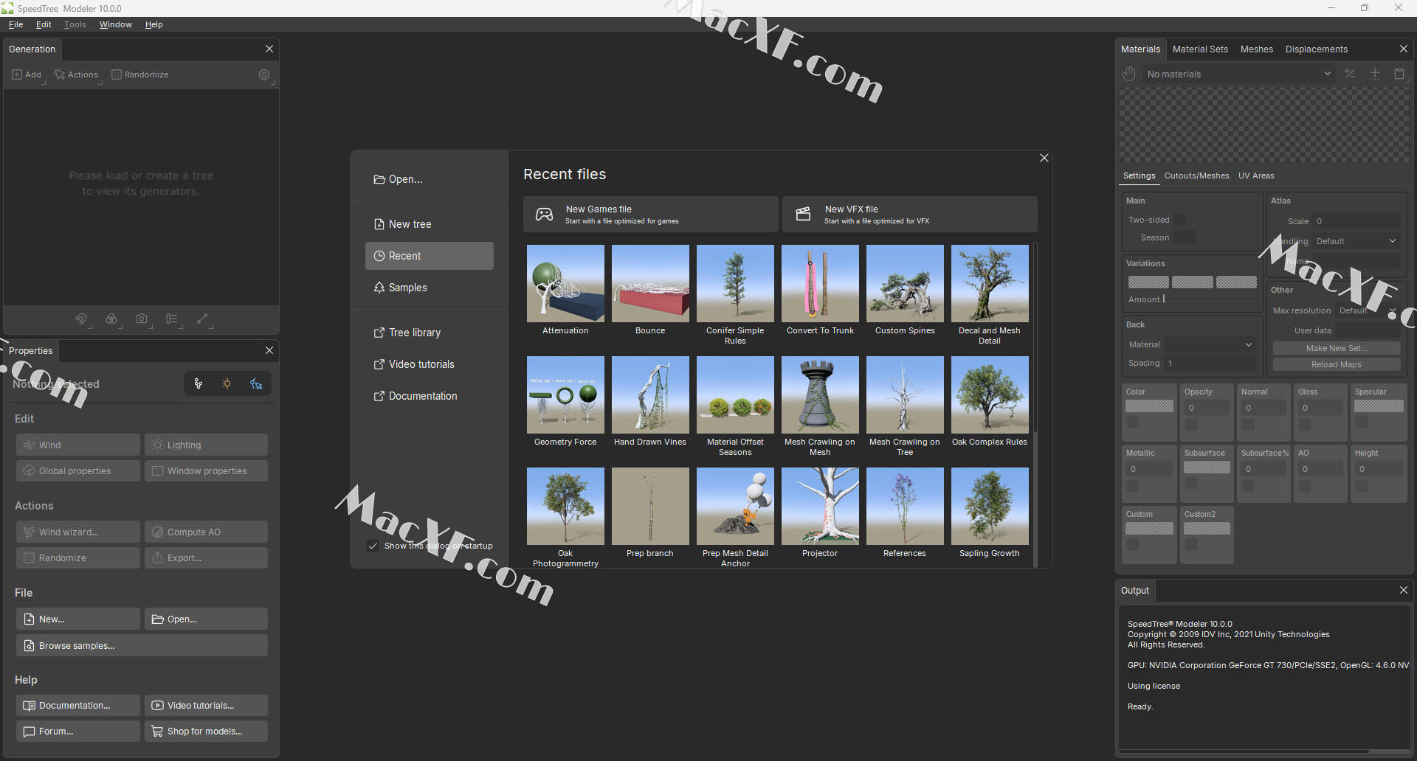This screenshot has height=761, width=1417.
Task: Click the Add generator icon in Generation panel
Action: [x=17, y=74]
